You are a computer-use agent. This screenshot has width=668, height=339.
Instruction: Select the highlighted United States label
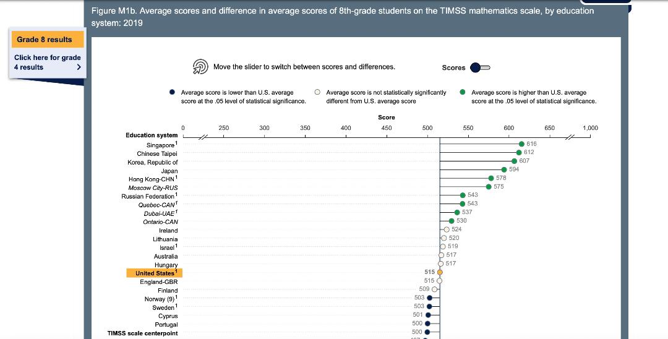click(155, 273)
